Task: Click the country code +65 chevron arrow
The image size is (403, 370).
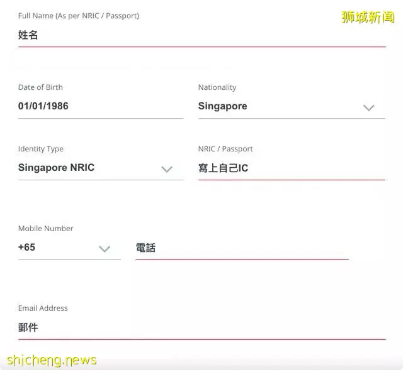Action: (105, 249)
